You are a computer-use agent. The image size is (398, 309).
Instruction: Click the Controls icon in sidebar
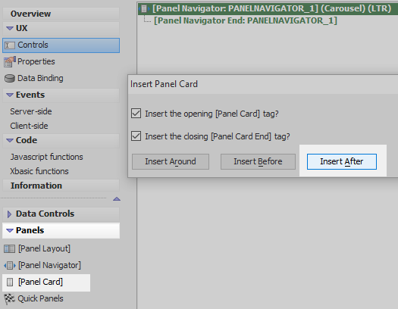(x=10, y=45)
